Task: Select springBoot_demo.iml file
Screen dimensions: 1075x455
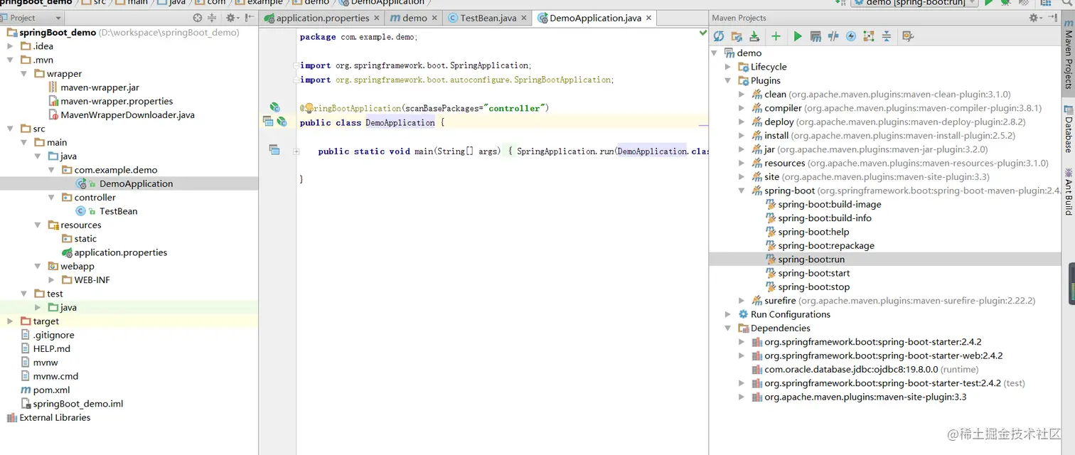Action: 77,404
